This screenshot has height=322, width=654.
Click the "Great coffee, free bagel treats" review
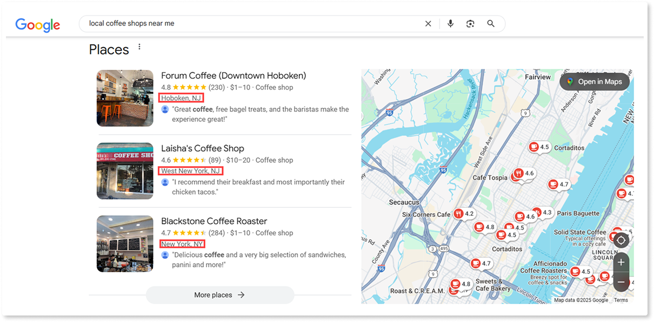(x=261, y=114)
